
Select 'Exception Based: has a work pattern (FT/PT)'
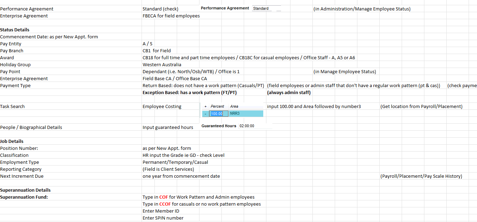point(190,92)
